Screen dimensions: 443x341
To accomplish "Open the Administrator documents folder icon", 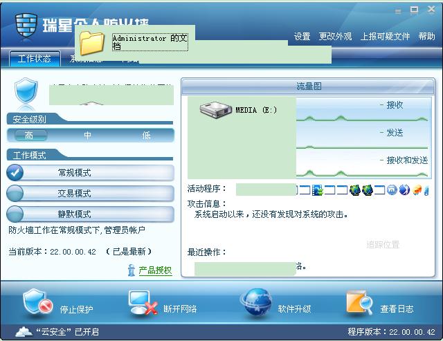I will click(92, 43).
